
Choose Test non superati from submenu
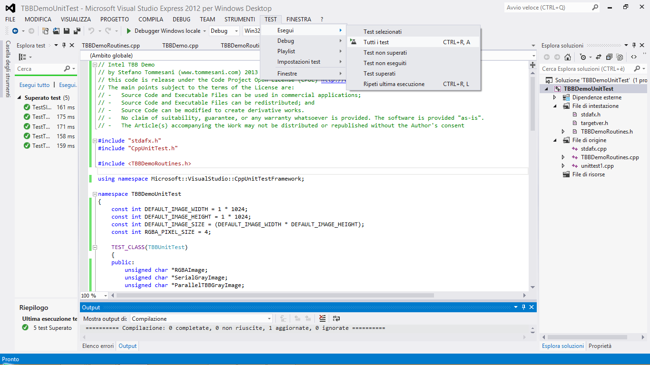click(414, 53)
